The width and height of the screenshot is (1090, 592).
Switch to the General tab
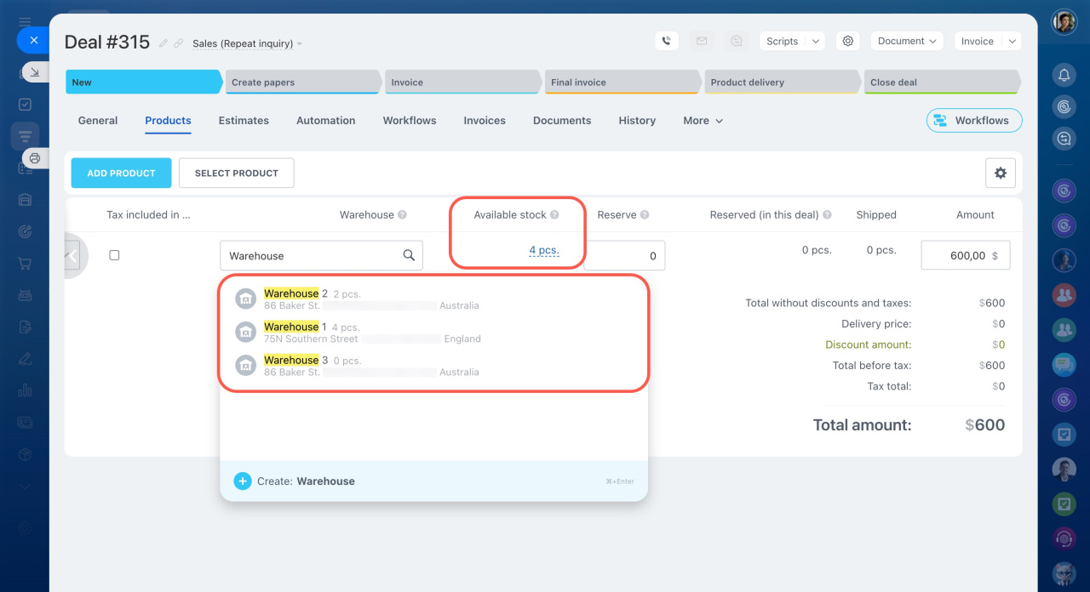[98, 121]
